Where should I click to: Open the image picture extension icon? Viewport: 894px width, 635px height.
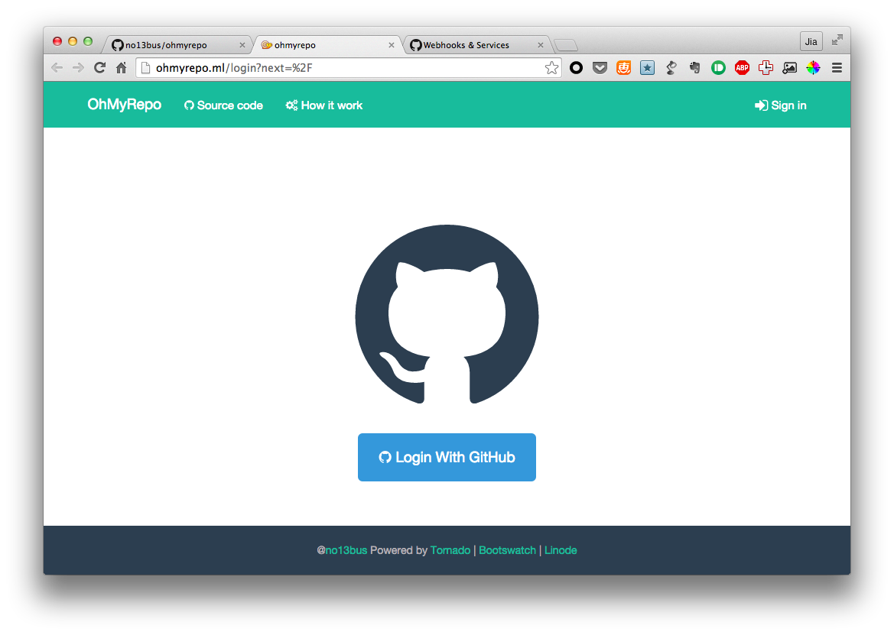(x=790, y=68)
